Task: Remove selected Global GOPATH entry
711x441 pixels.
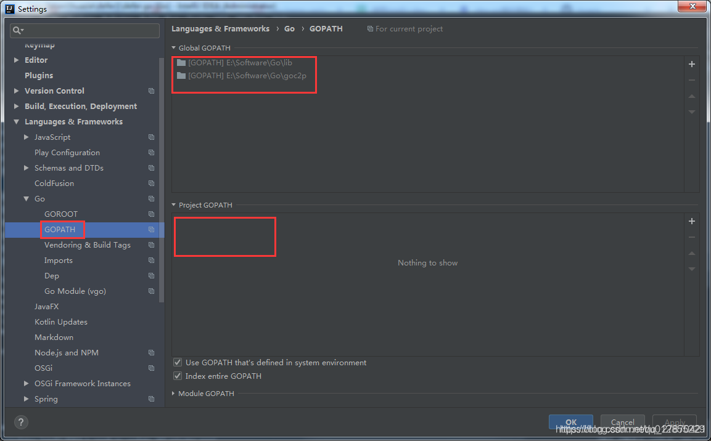Action: 691,80
